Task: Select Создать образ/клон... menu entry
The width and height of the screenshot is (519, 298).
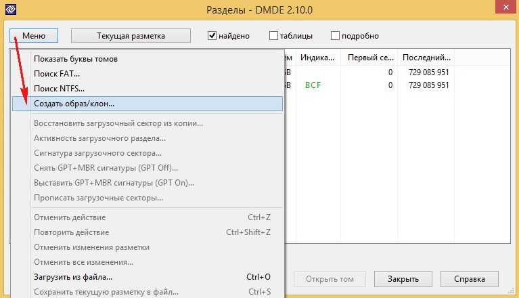Action: tap(148, 104)
